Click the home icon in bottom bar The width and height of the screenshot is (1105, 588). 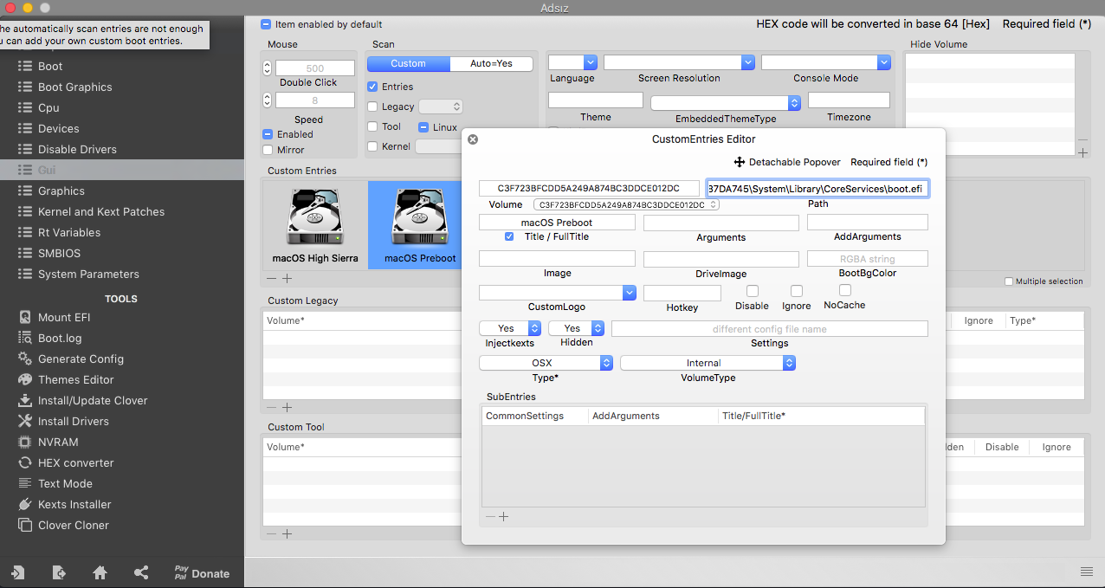[x=100, y=572]
